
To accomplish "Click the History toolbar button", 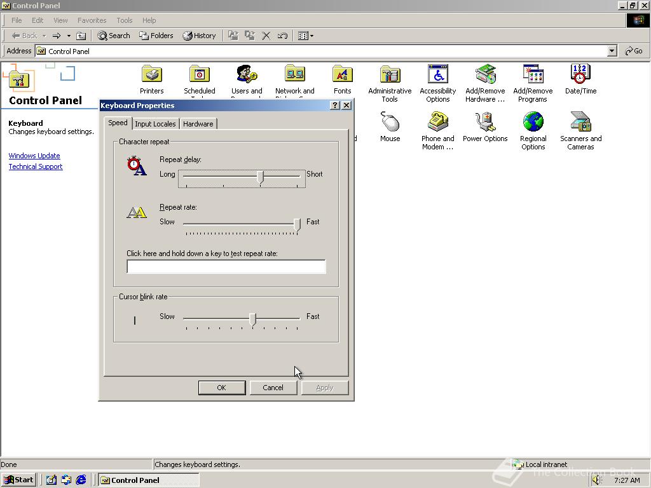I will 199,36.
